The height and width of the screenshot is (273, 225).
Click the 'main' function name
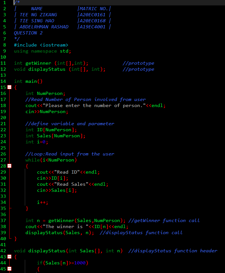31,81
